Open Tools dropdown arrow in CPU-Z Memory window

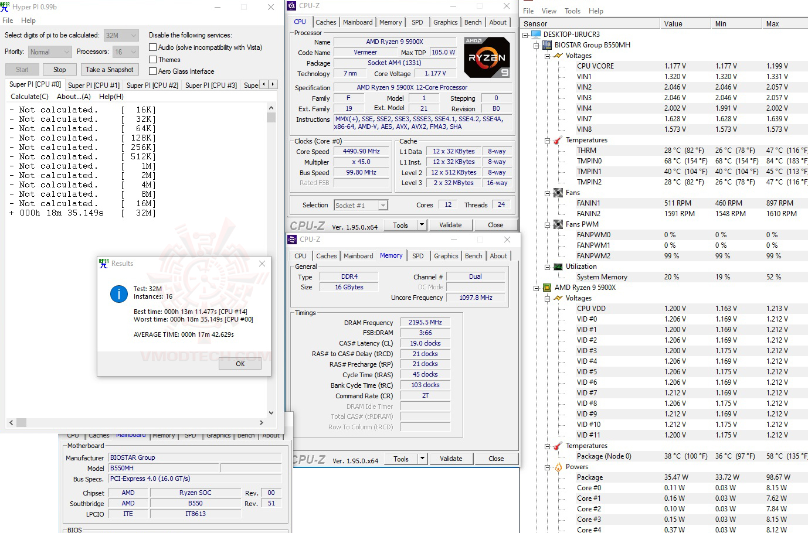pos(422,459)
